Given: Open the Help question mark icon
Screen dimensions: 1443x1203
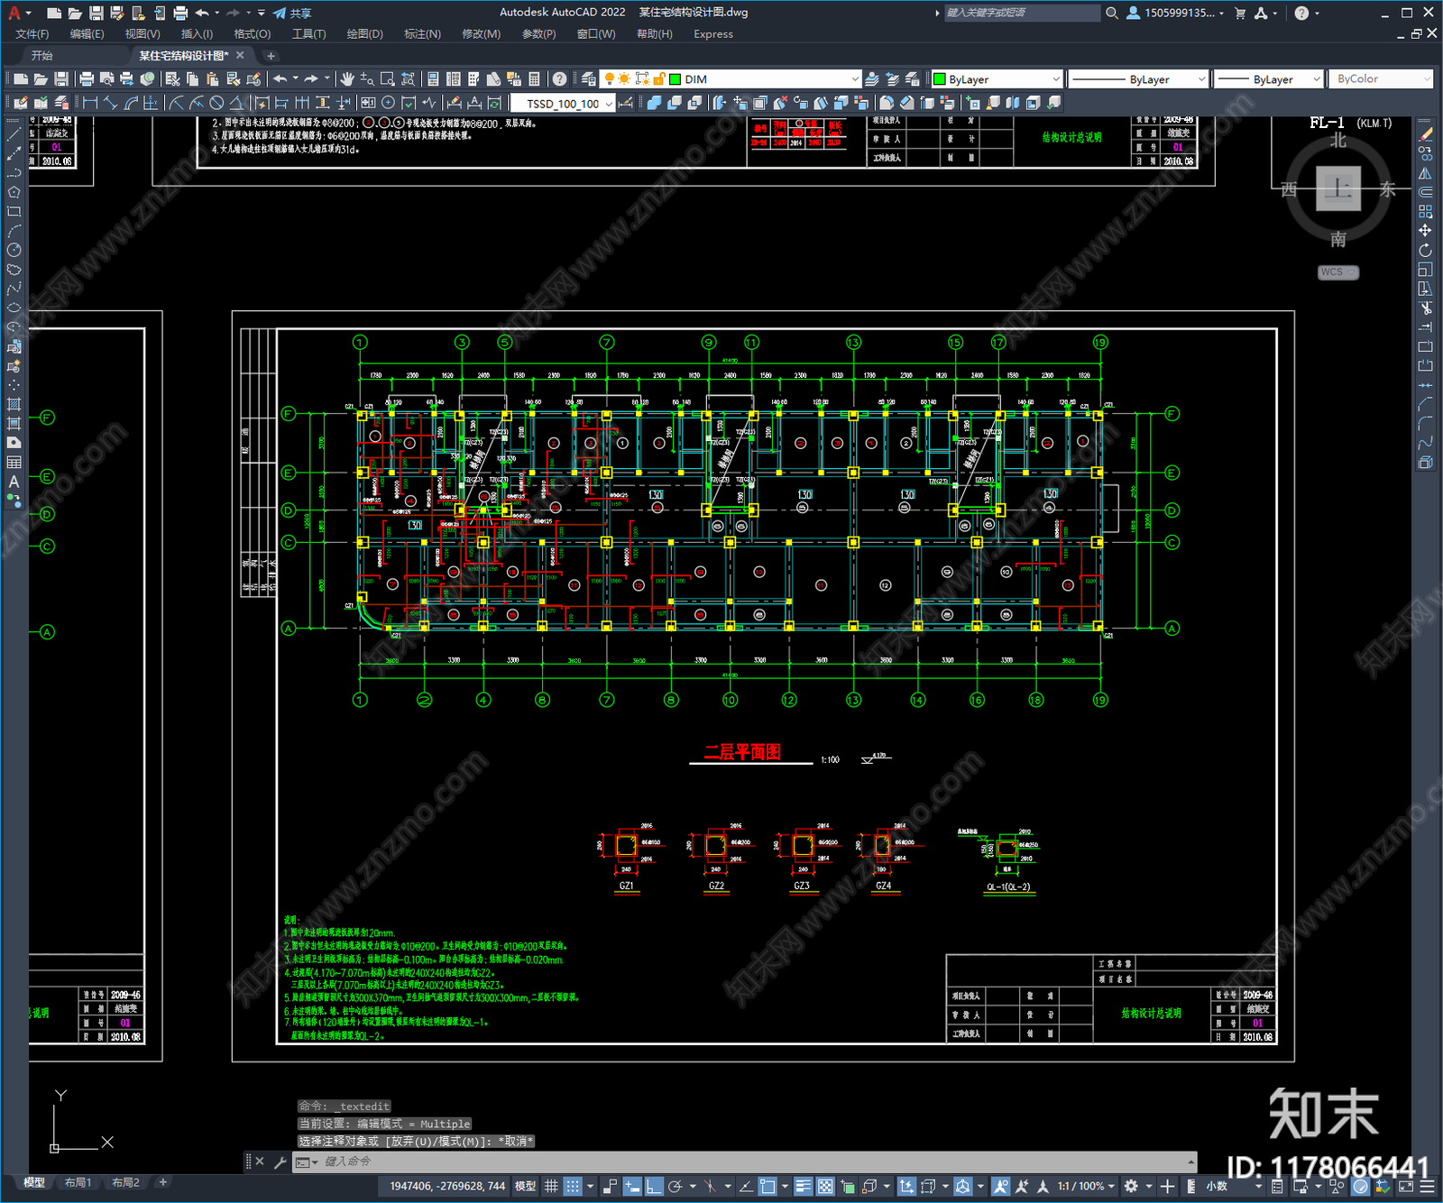Looking at the screenshot, I should point(1301,13).
